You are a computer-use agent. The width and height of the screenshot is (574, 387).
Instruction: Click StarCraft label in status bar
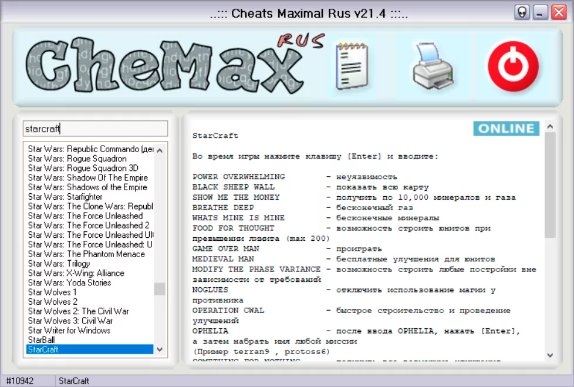pos(74,381)
